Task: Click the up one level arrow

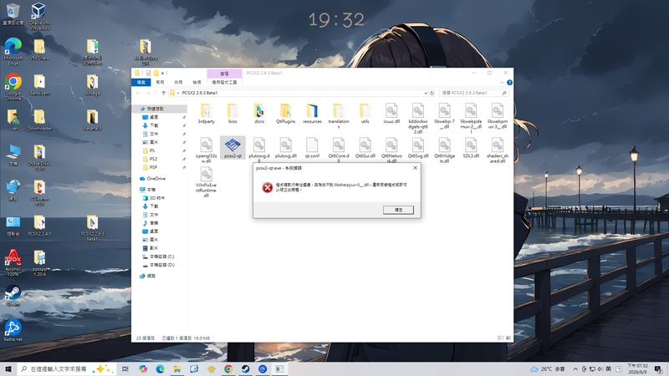Action: (x=163, y=93)
